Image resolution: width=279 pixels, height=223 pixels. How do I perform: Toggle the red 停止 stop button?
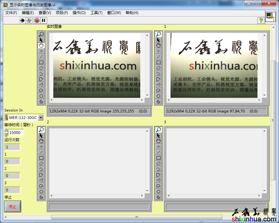click(13, 206)
